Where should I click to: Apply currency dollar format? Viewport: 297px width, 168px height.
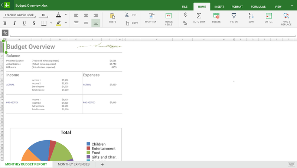185,14
